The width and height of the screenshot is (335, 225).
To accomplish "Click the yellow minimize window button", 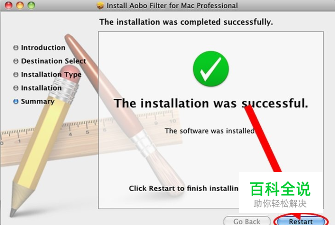I will coord(20,5).
